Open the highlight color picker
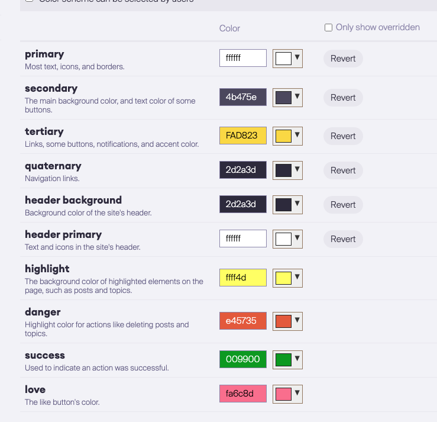Screen dimensions: 437x422 pyautogui.click(x=287, y=278)
